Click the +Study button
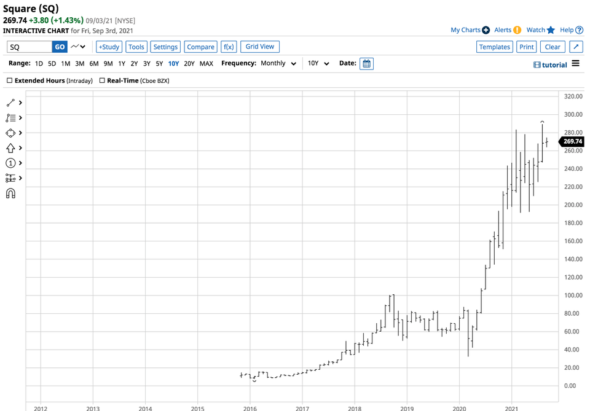This screenshot has height=411, width=590. pyautogui.click(x=109, y=47)
